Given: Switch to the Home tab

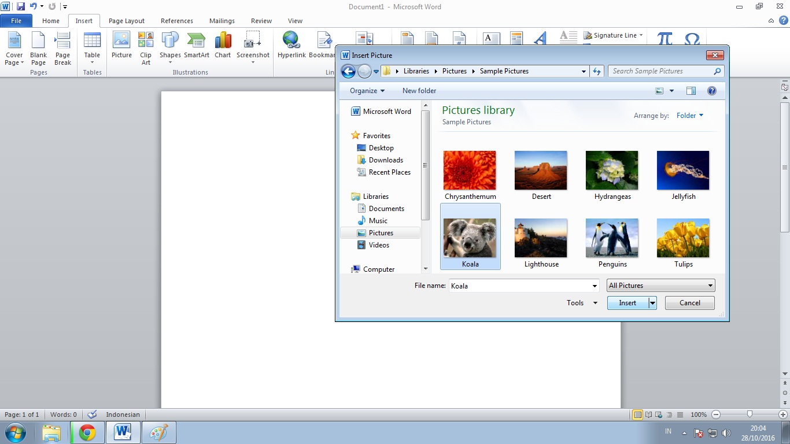Looking at the screenshot, I should click(x=51, y=21).
